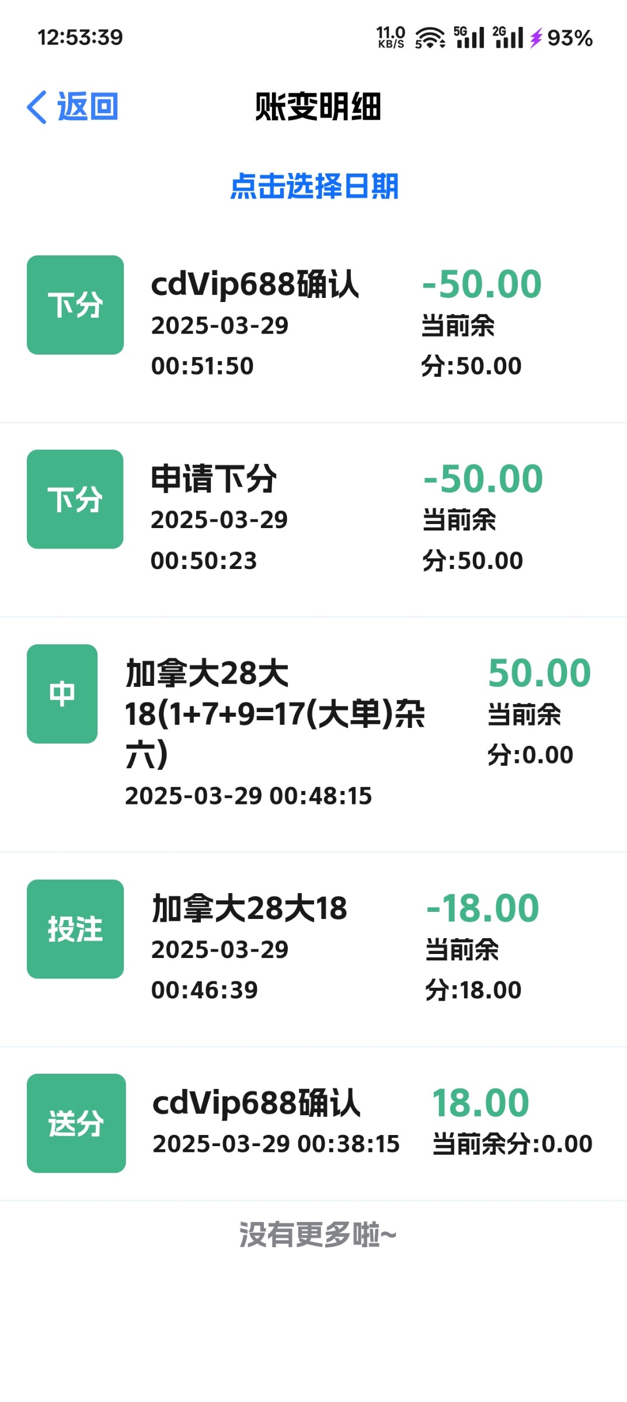Image resolution: width=627 pixels, height=1402 pixels.
Task: Tap the 返回 back label
Action: pos(88,107)
